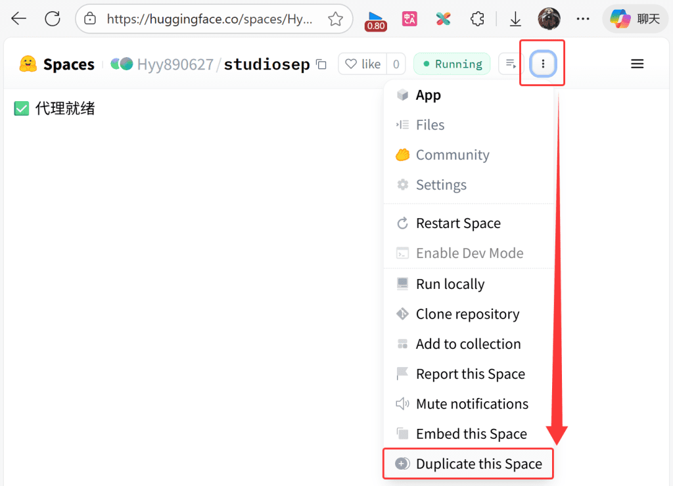Image resolution: width=673 pixels, height=486 pixels.
Task: Select Files from the dropdown menu
Action: tap(430, 125)
